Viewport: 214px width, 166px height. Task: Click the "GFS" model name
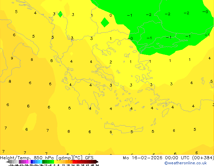point(89,158)
